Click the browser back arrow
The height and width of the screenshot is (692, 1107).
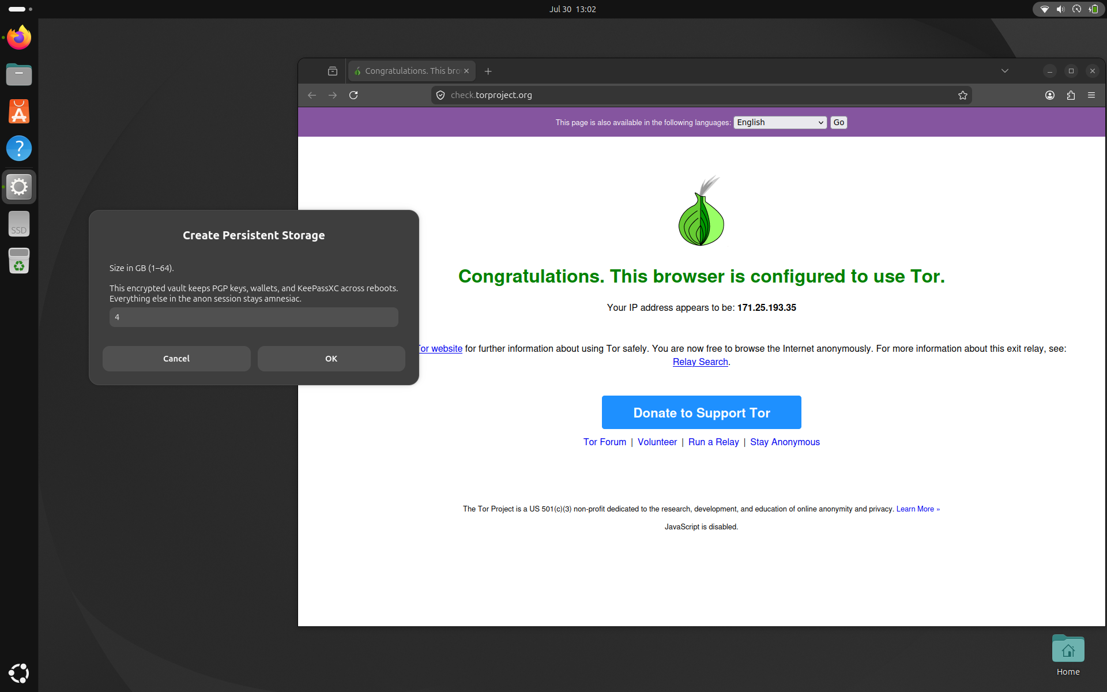(x=312, y=95)
